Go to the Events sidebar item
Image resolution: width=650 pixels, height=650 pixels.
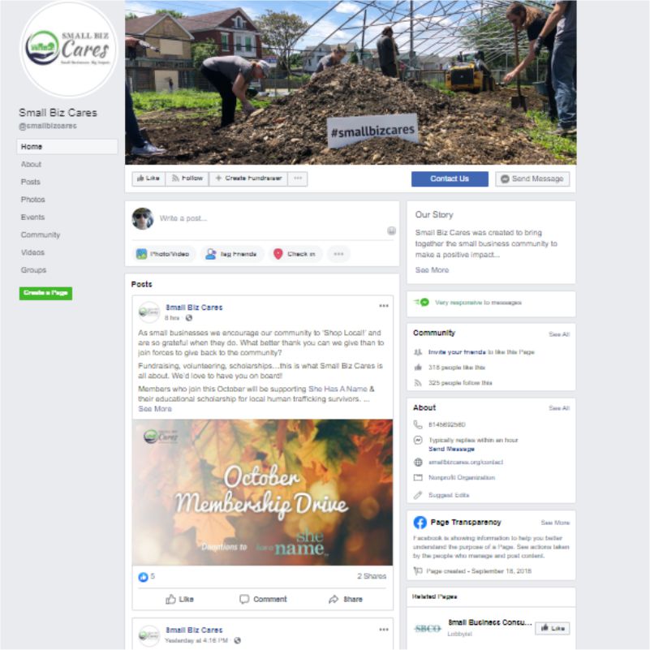pyautogui.click(x=32, y=217)
